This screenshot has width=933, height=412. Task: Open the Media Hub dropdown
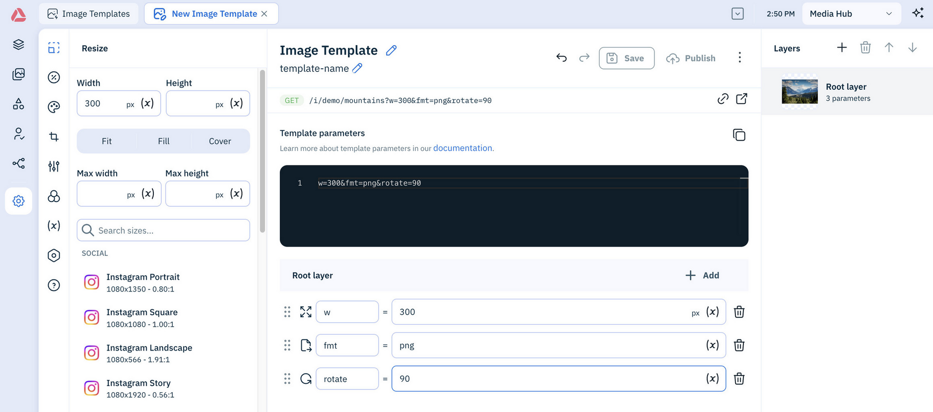coord(851,14)
